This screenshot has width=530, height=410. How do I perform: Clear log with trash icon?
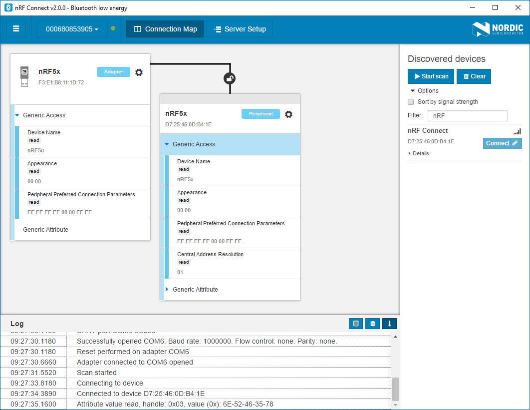(373, 324)
